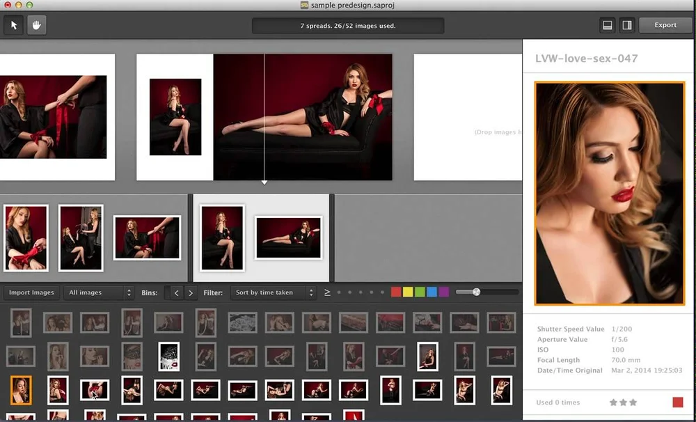Toggle the bottom panel layout icon
The height and width of the screenshot is (422, 696).
[x=607, y=25]
